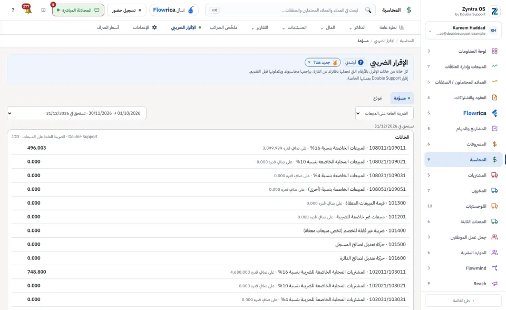506x310 pixels.
Task: Click the 'اسأل Flowrica' assistant button
Action: [173, 10]
